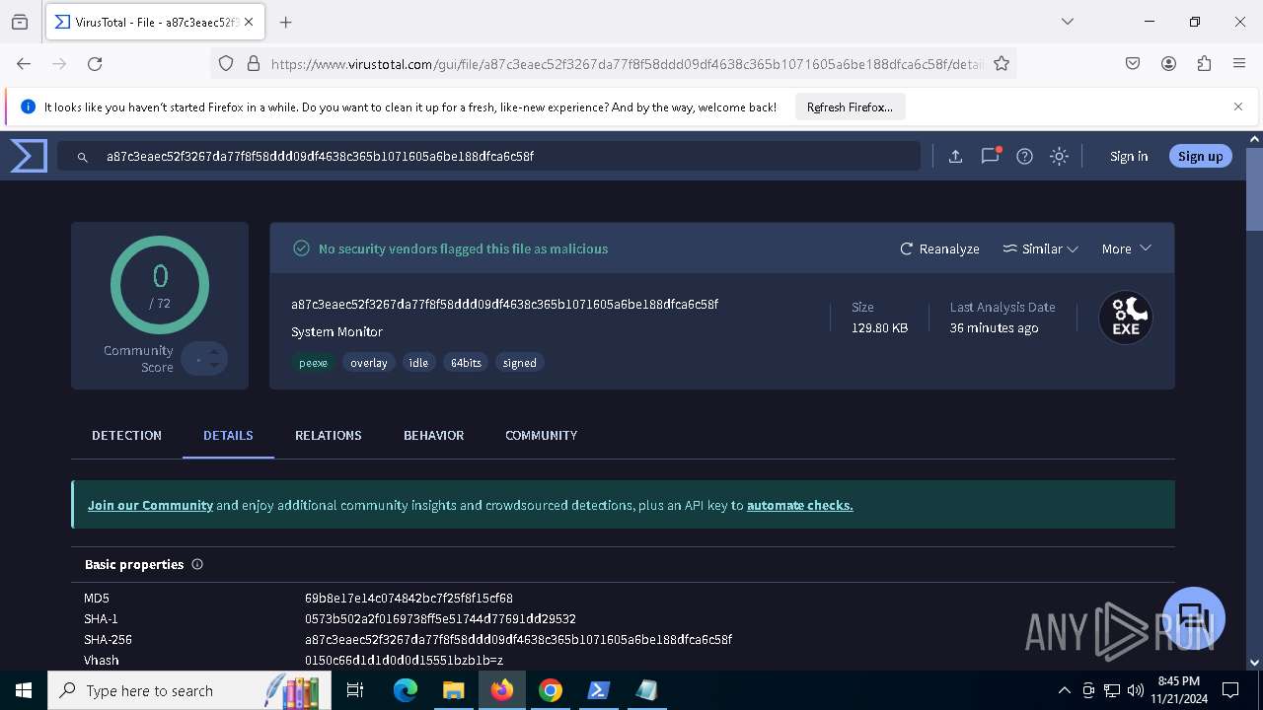Click the Refresh Firefox button
This screenshot has width=1263, height=710.
[x=850, y=106]
